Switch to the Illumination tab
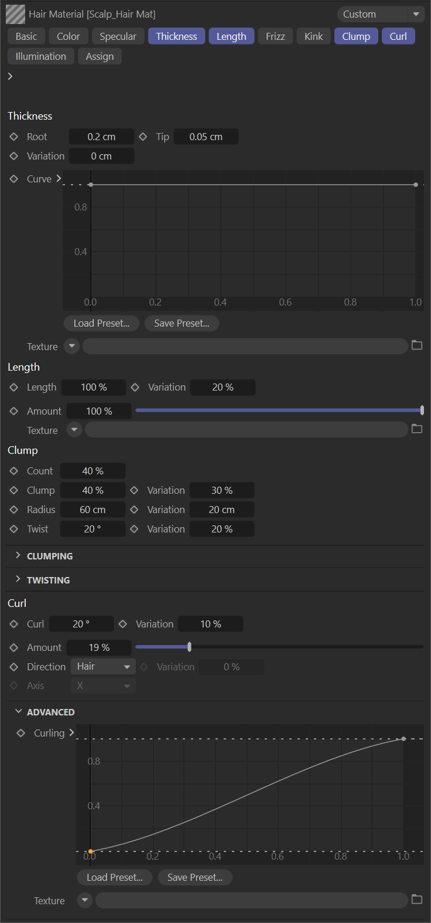431x923 pixels. 40,56
